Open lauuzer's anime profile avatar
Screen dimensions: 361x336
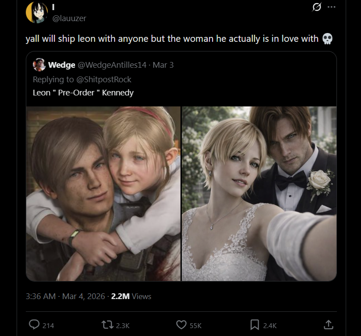point(36,12)
